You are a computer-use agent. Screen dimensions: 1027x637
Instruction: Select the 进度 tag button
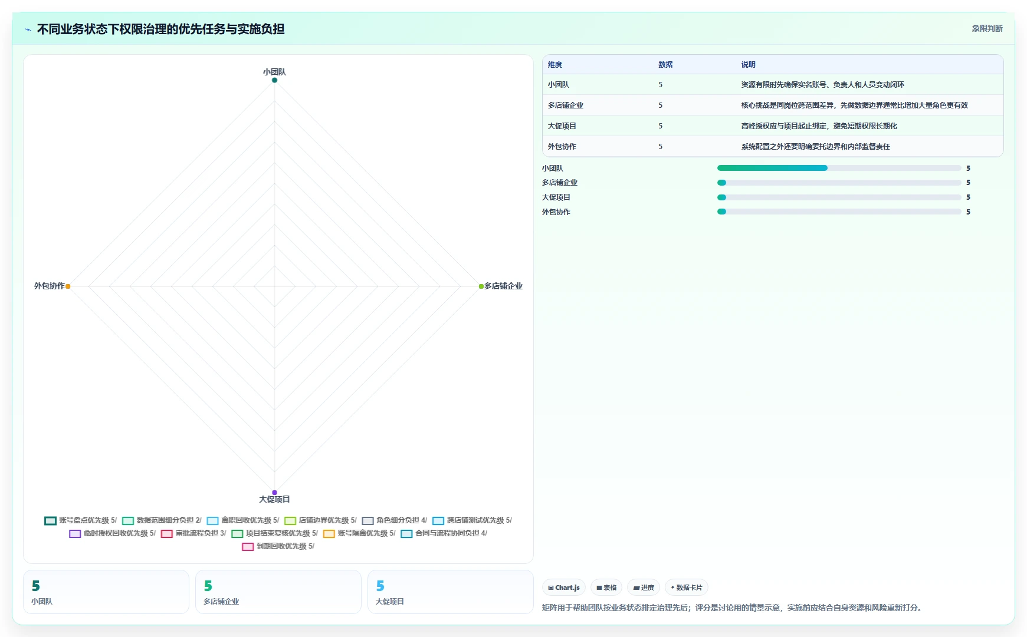644,588
